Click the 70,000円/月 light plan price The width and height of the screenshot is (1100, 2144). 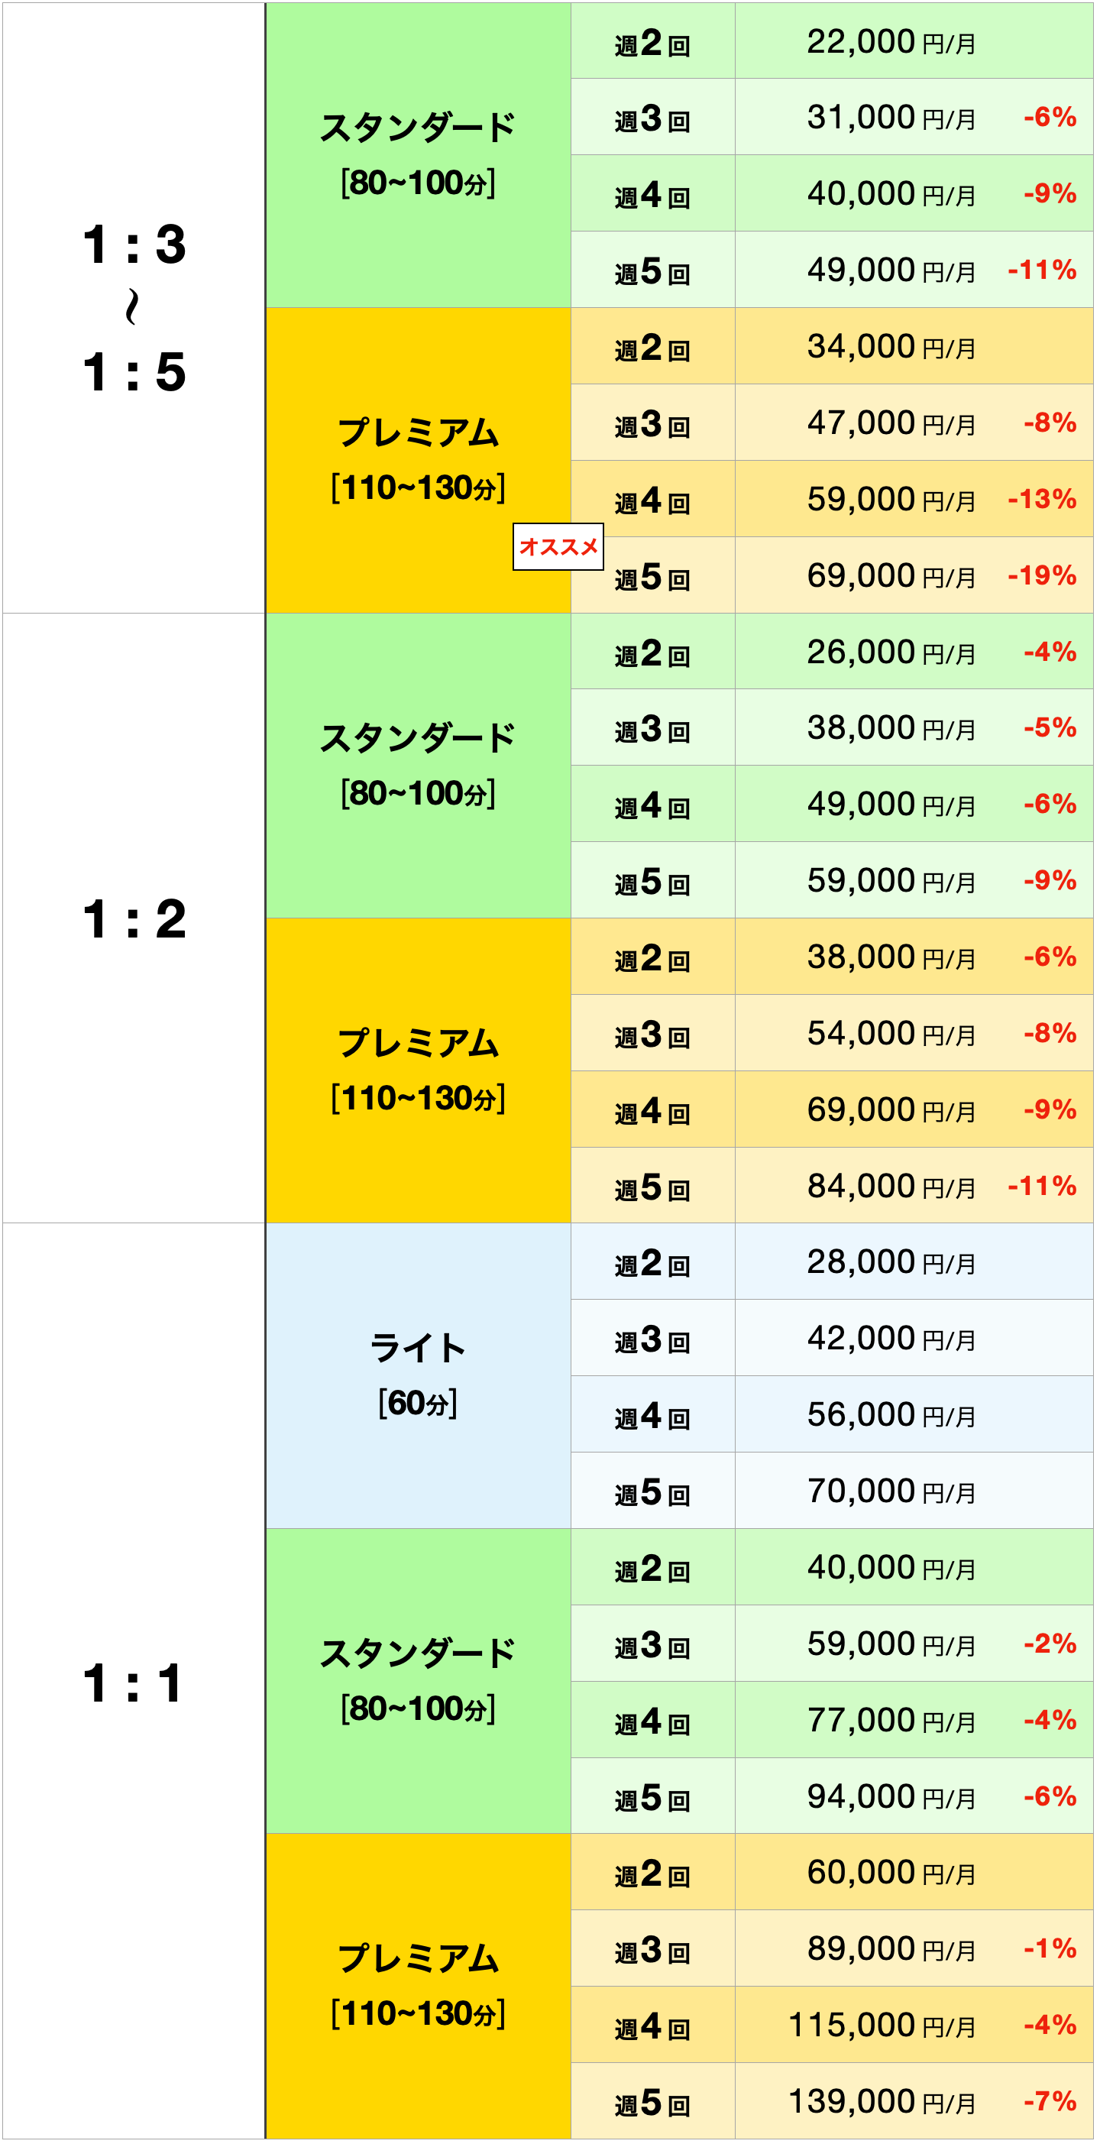891,1491
